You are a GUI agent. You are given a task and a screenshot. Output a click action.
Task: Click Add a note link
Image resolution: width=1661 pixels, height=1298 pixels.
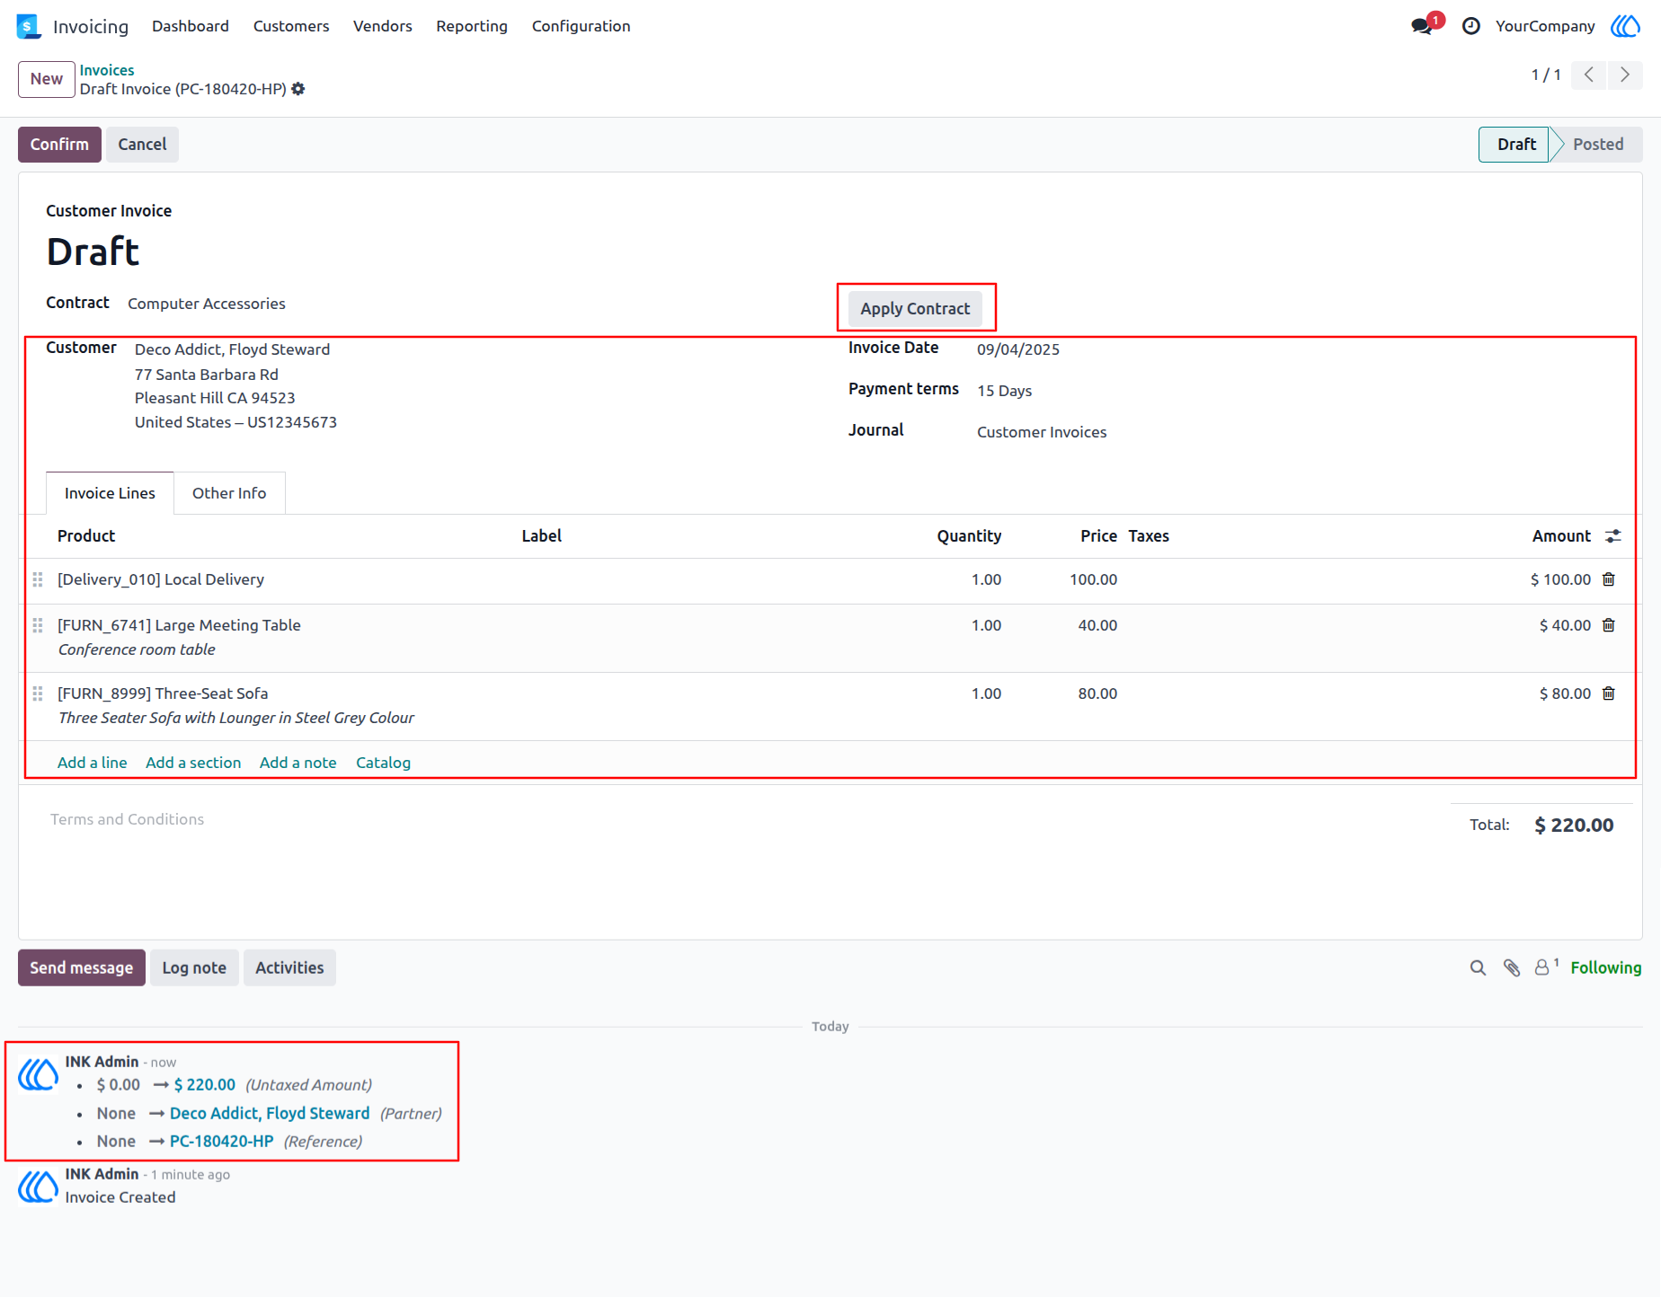pyautogui.click(x=298, y=763)
